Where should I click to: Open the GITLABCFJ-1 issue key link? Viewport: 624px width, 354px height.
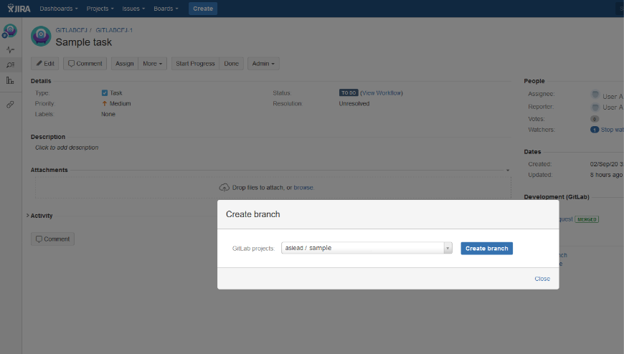point(114,30)
